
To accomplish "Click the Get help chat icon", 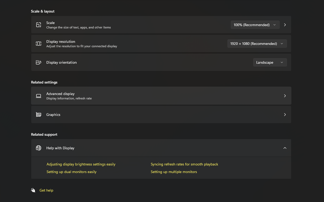I will [x=33, y=190].
